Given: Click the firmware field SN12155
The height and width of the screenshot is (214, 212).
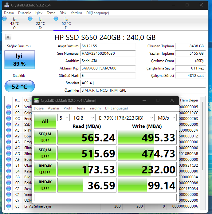Looking at the screenshot, I should click(108, 46).
